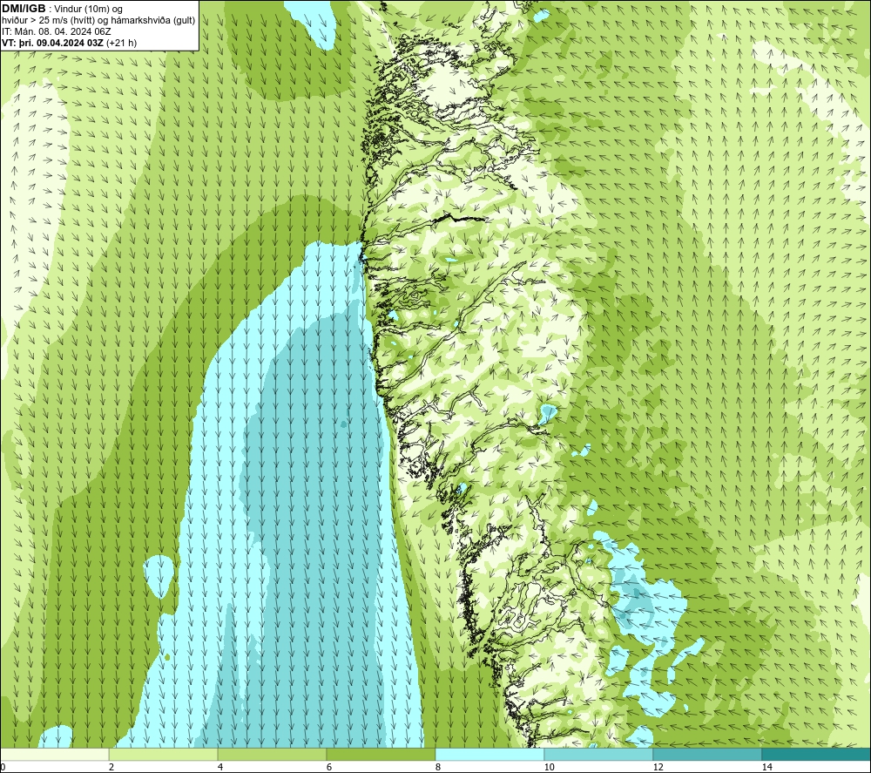Screen dimensions: 871x773
Task: Click the 6–8 m/s darker green swatch
Action: [381, 754]
